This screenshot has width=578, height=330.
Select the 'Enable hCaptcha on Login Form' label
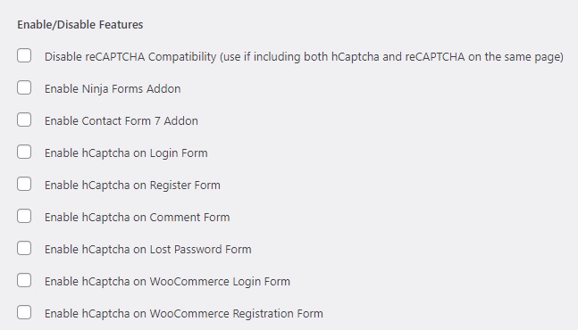(126, 153)
